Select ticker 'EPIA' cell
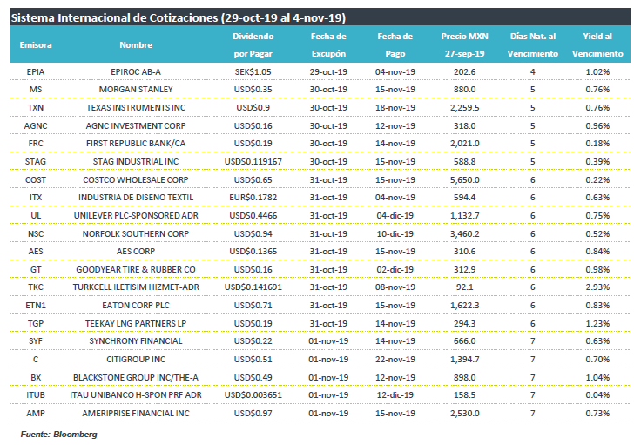Screen dimensions: 634x445 point(36,72)
